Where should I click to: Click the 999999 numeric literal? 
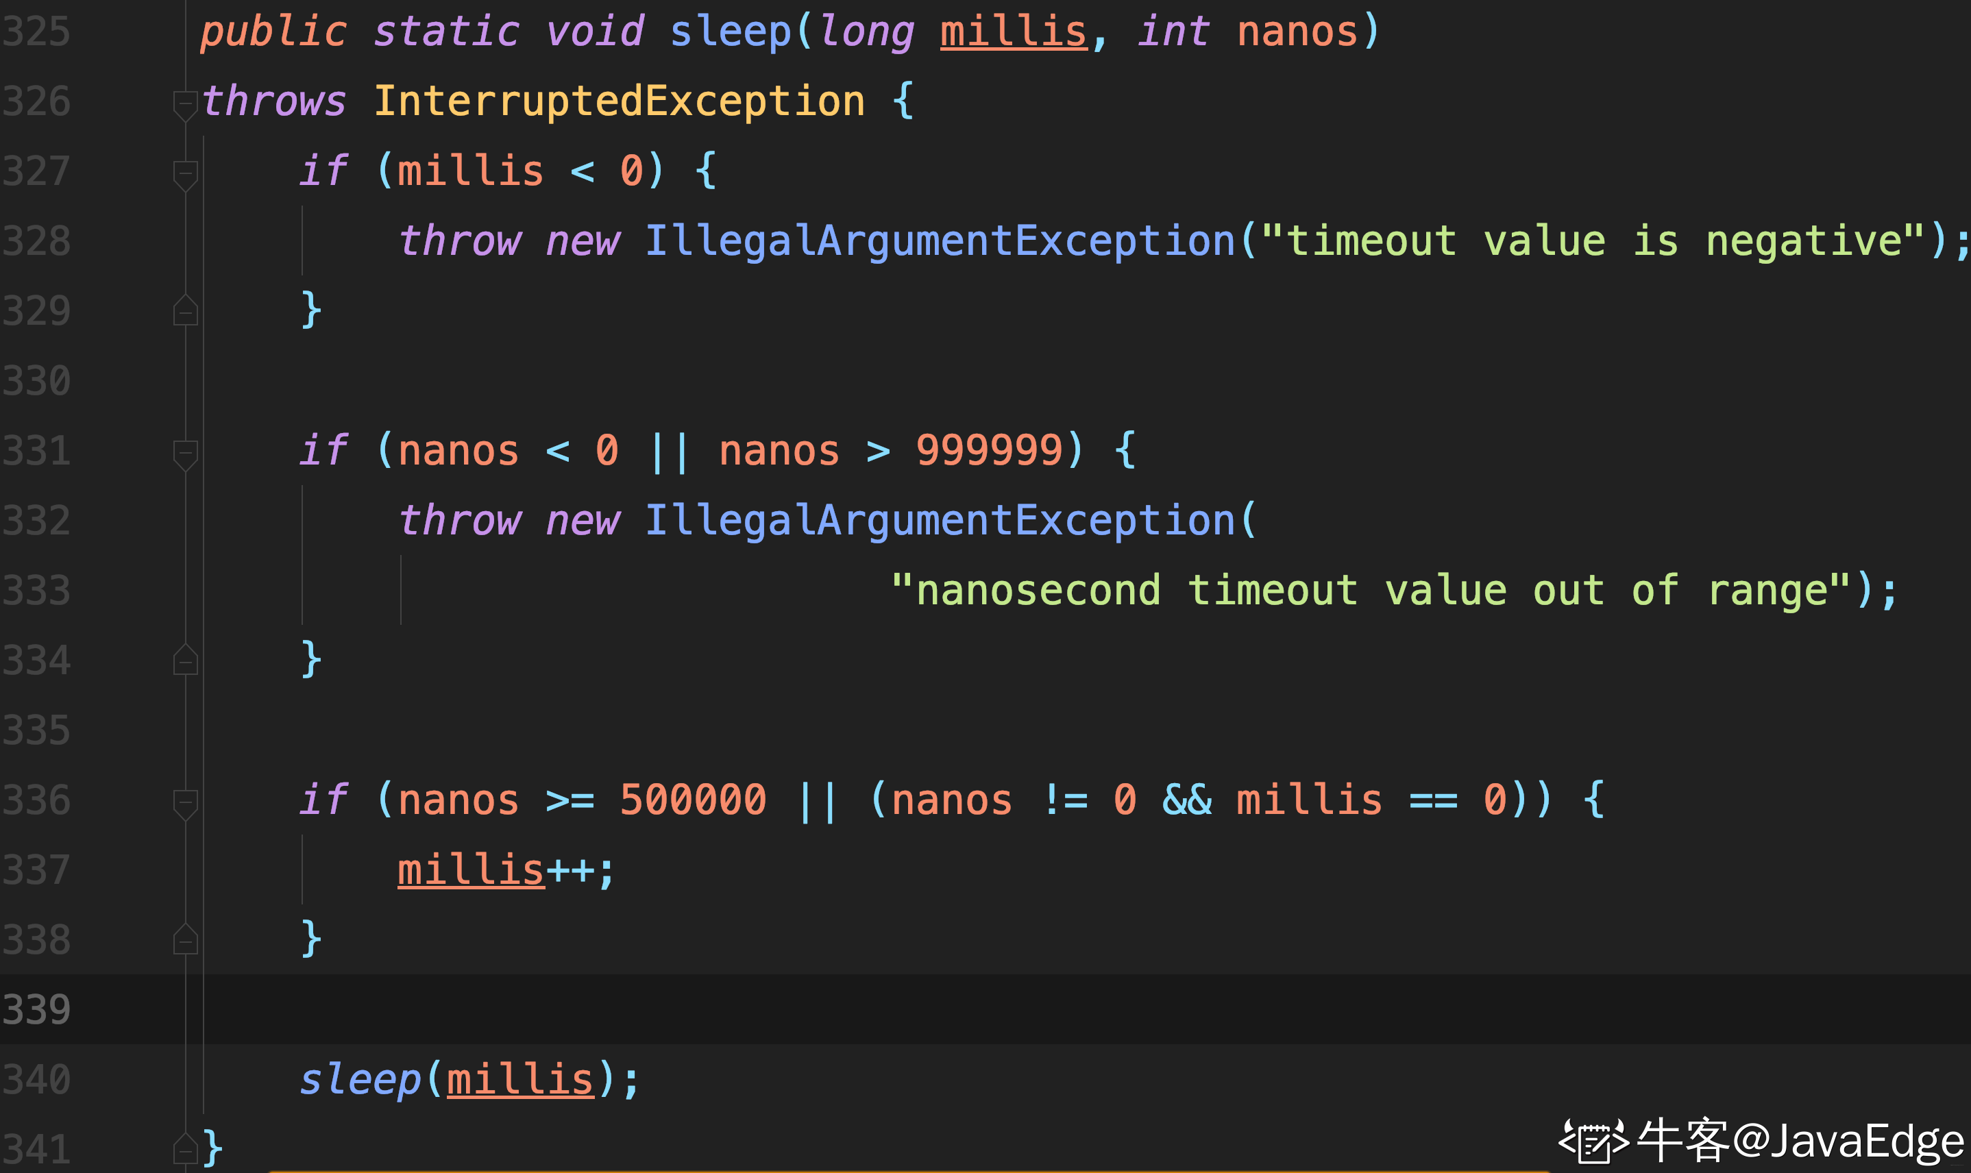[x=988, y=451]
